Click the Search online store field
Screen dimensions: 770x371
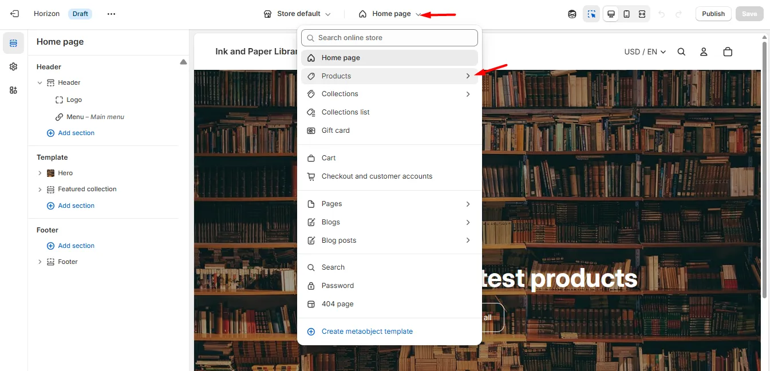(389, 38)
